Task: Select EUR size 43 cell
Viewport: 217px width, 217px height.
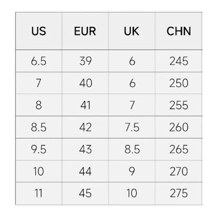Action: [x=85, y=149]
